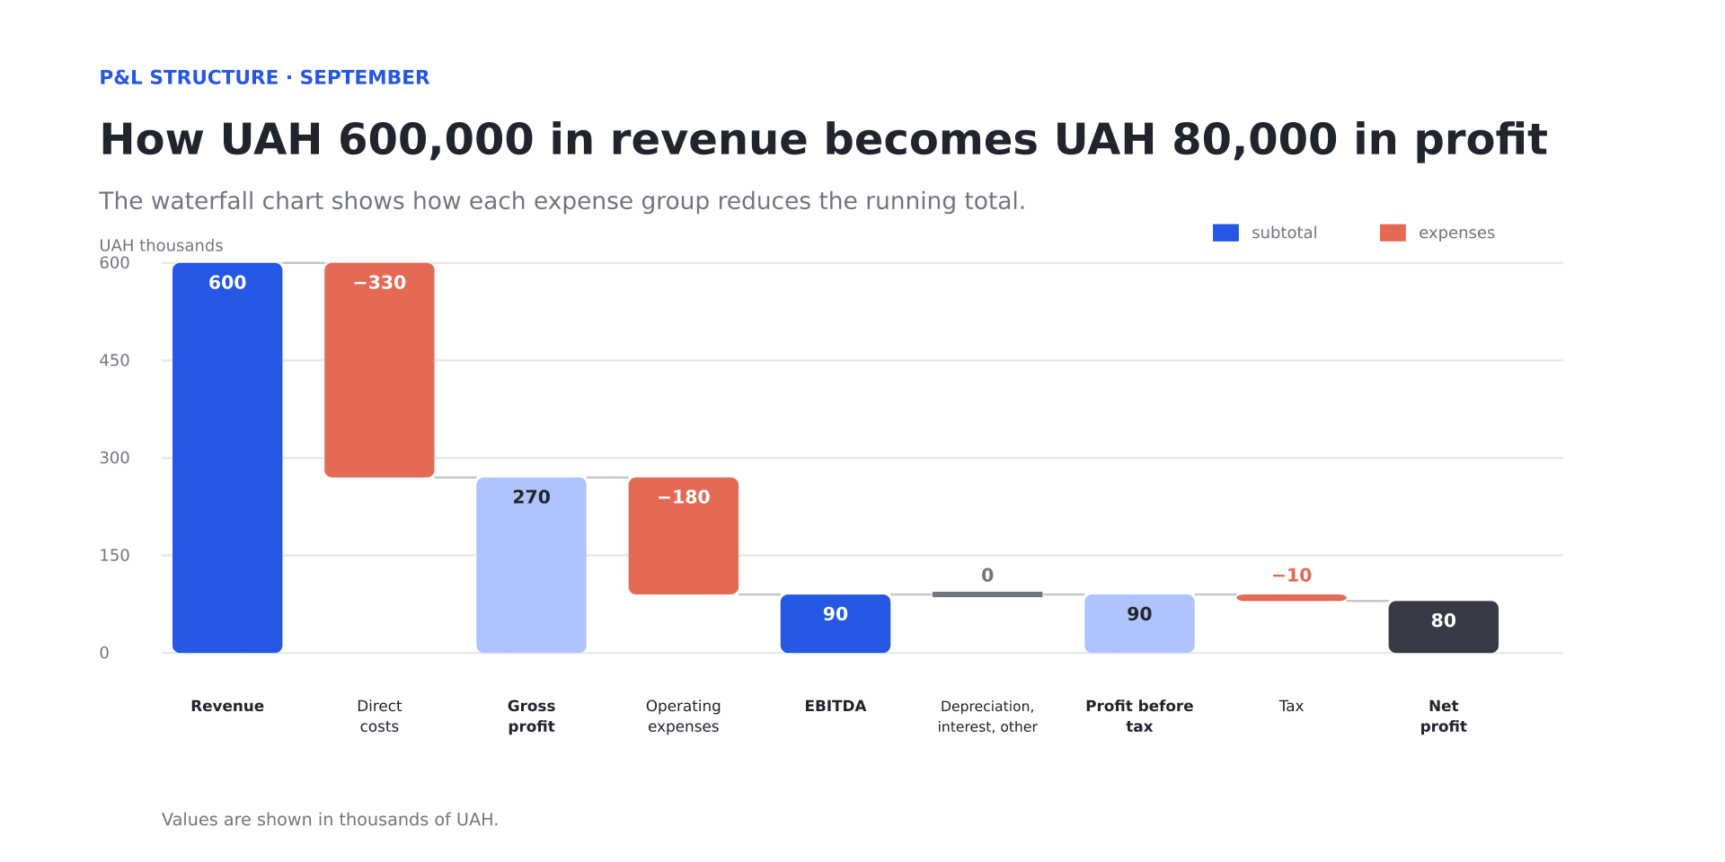This screenshot has height=862, width=1725.
Task: Click the blue subtotal legend swatch
Action: coord(1225,233)
